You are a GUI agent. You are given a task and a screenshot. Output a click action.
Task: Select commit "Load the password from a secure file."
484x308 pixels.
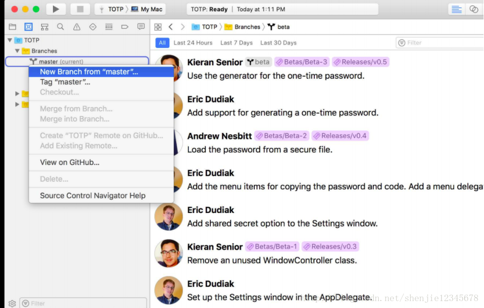coord(260,149)
